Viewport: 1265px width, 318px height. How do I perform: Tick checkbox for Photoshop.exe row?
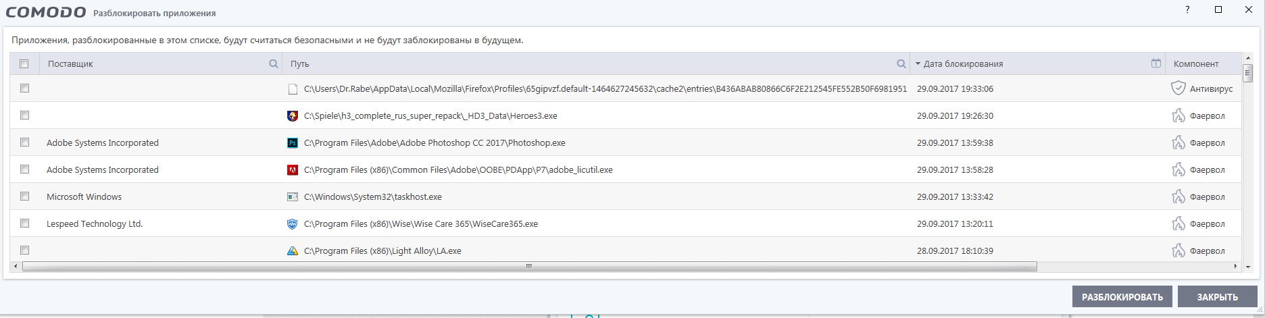(x=25, y=142)
